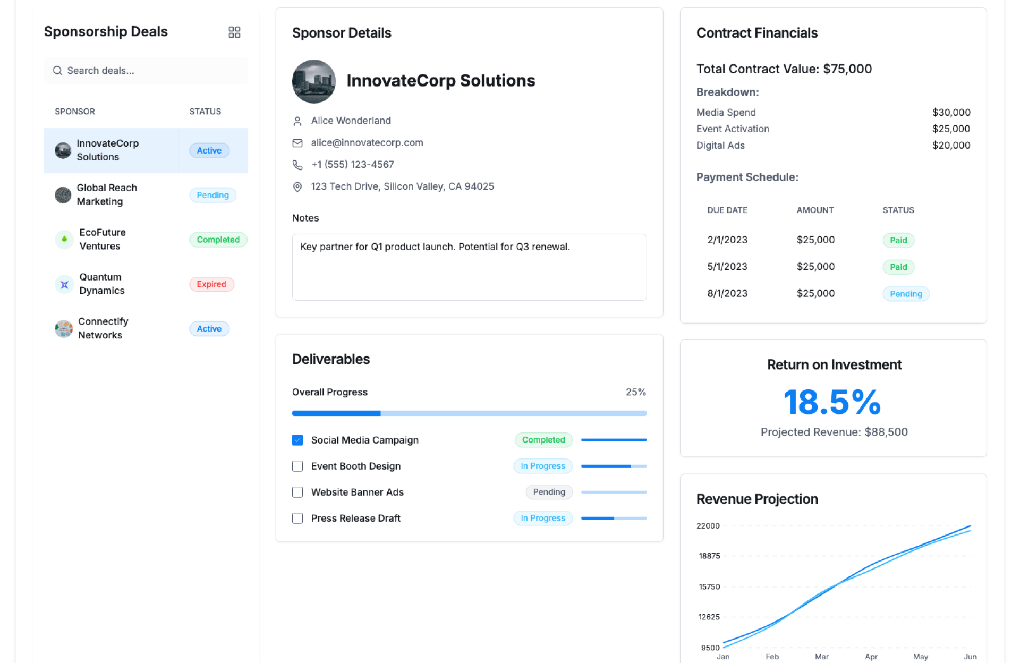Click the alice@innovatecorp.com email link
The height and width of the screenshot is (663, 1020).
click(367, 142)
